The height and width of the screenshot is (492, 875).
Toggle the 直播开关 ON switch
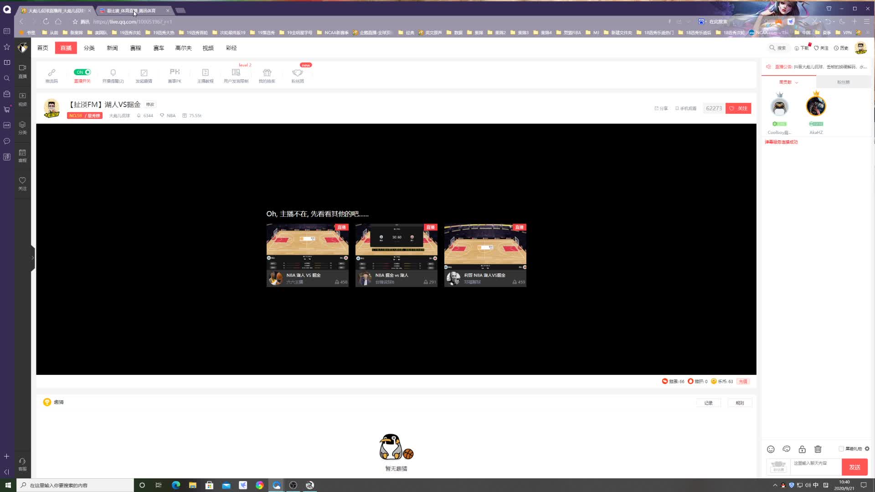click(x=82, y=72)
